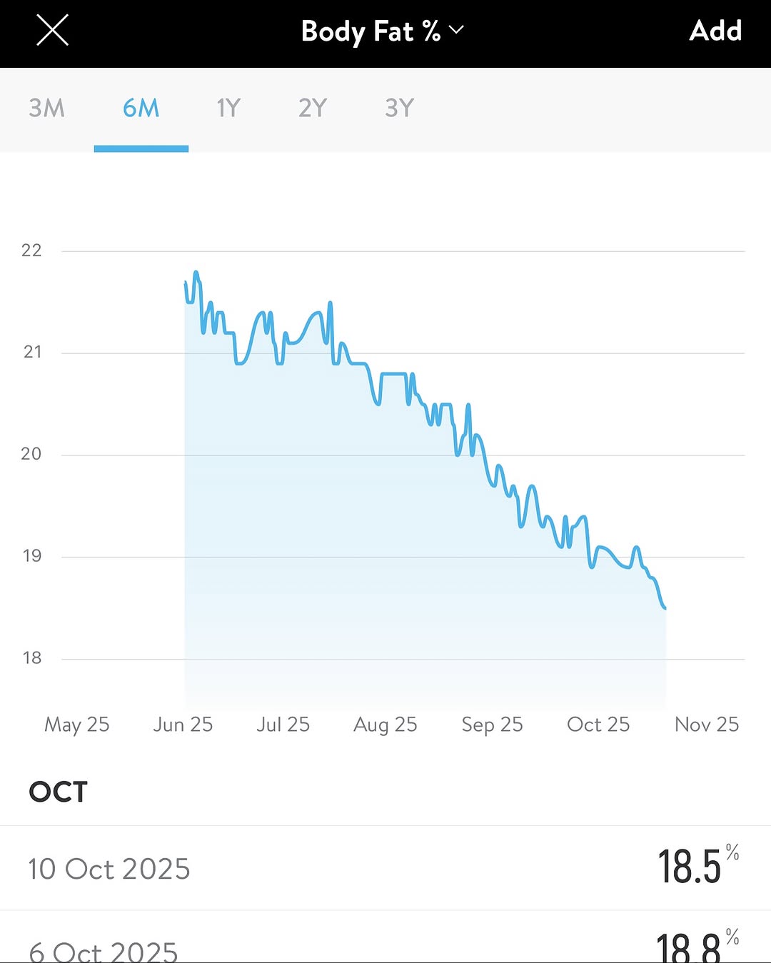Viewport: 771px width, 963px height.
Task: Tap the OCT month section header
Action: pyautogui.click(x=59, y=792)
